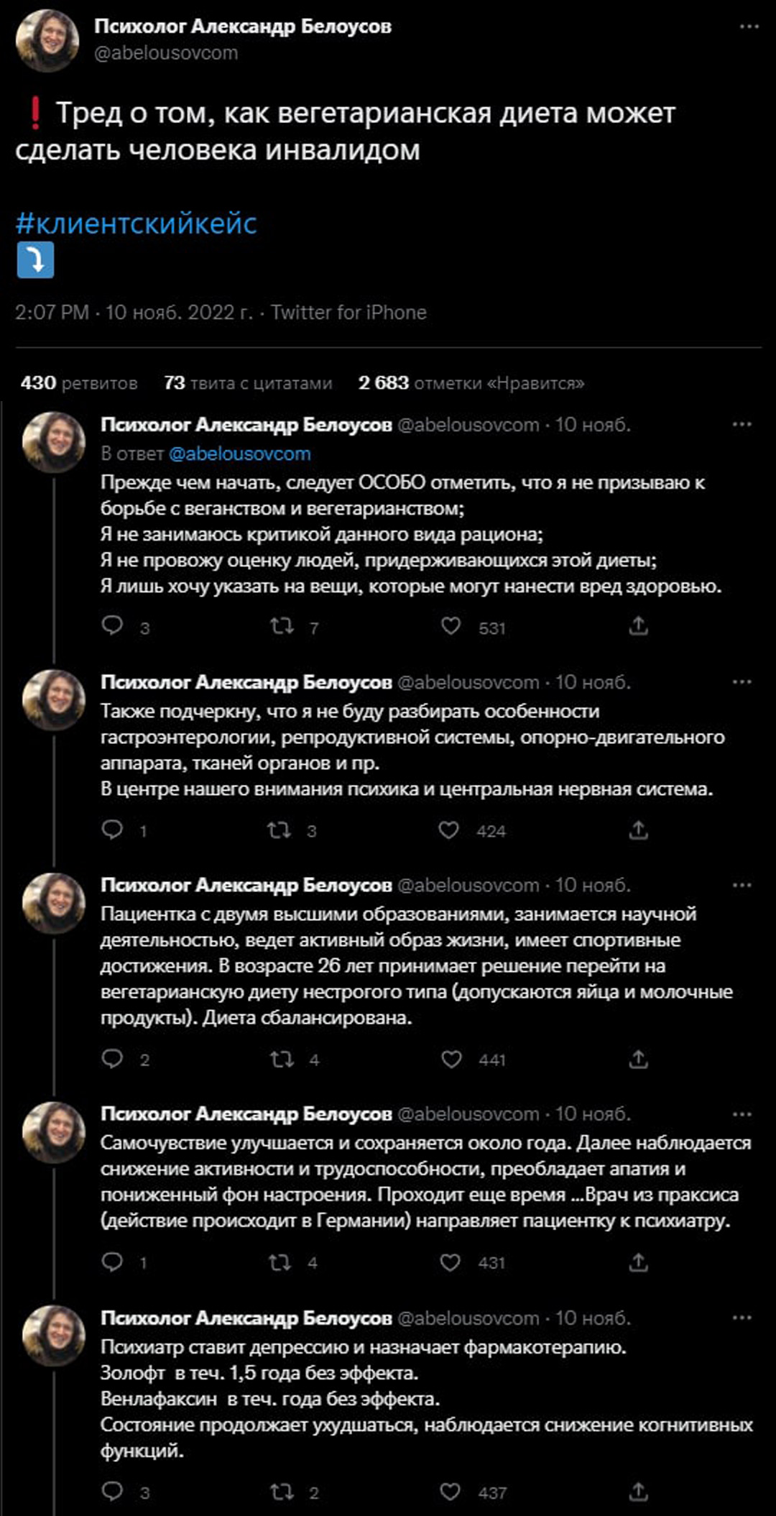This screenshot has height=1516, width=776.
Task: Share the tweet with 424 likes
Action: click(638, 830)
